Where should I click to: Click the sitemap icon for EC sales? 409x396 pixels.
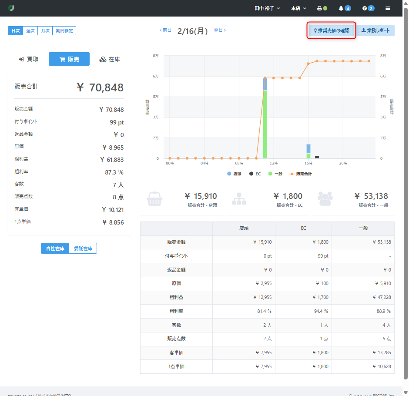[x=239, y=199]
